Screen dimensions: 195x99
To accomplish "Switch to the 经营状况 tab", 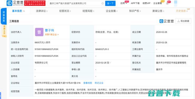I will (x=65, y=11).
